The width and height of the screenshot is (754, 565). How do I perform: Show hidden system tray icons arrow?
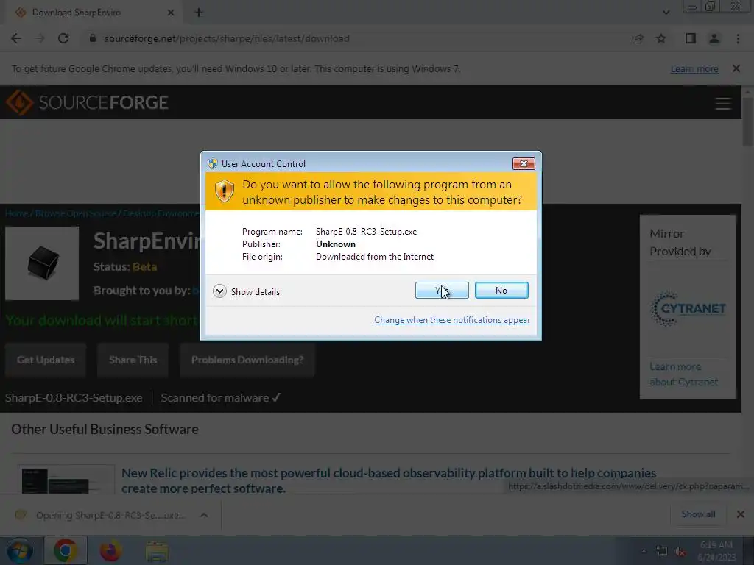click(x=644, y=551)
